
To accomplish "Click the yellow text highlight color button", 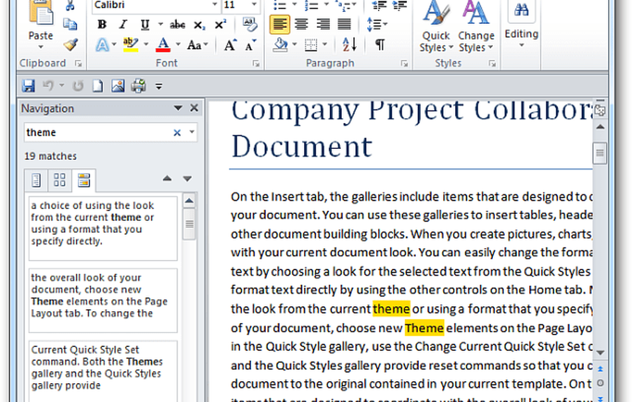I will [x=131, y=44].
